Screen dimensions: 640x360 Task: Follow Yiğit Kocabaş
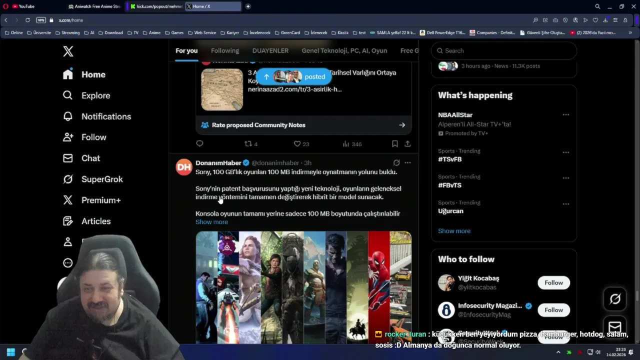553,282
